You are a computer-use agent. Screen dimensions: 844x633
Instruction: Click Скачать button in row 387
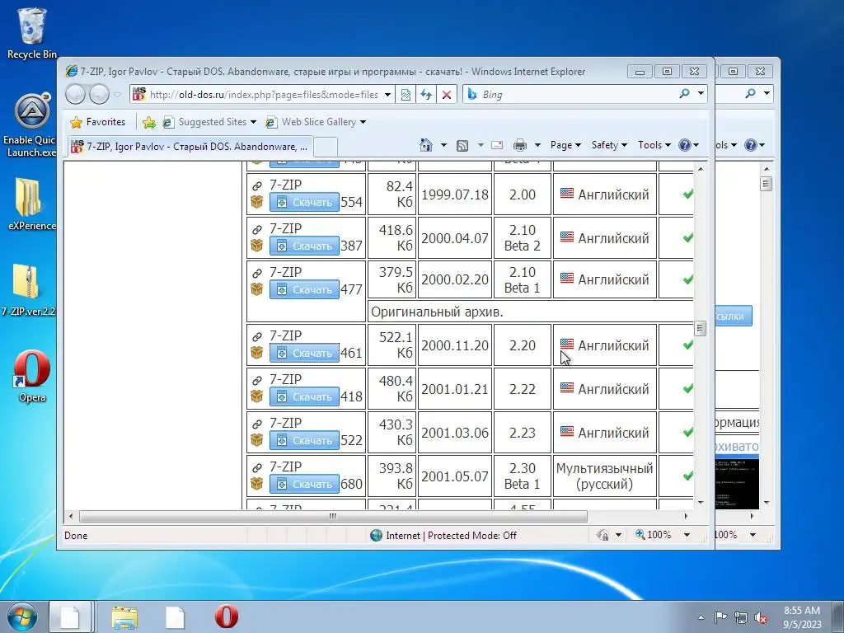[305, 246]
